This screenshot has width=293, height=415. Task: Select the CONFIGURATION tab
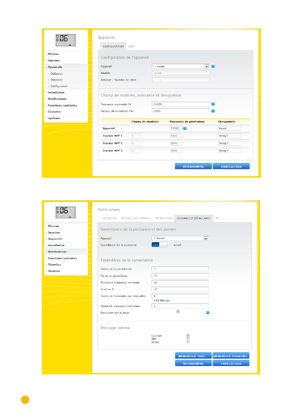113,46
